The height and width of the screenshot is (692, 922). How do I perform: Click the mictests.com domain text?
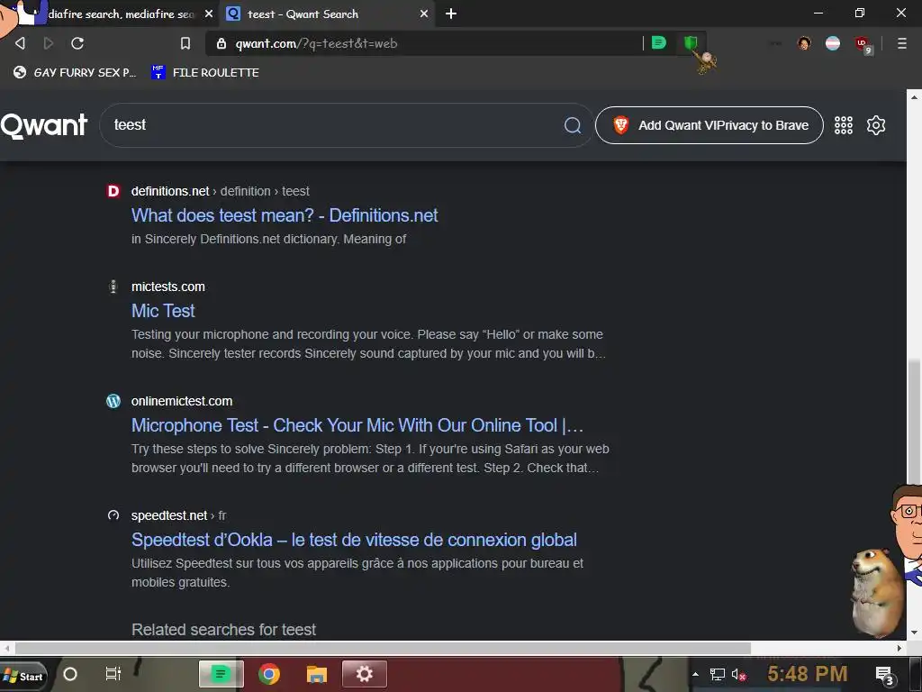coord(168,287)
